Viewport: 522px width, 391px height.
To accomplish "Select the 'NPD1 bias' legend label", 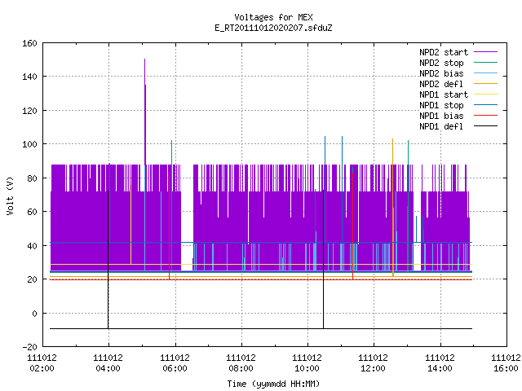I will tap(441, 116).
